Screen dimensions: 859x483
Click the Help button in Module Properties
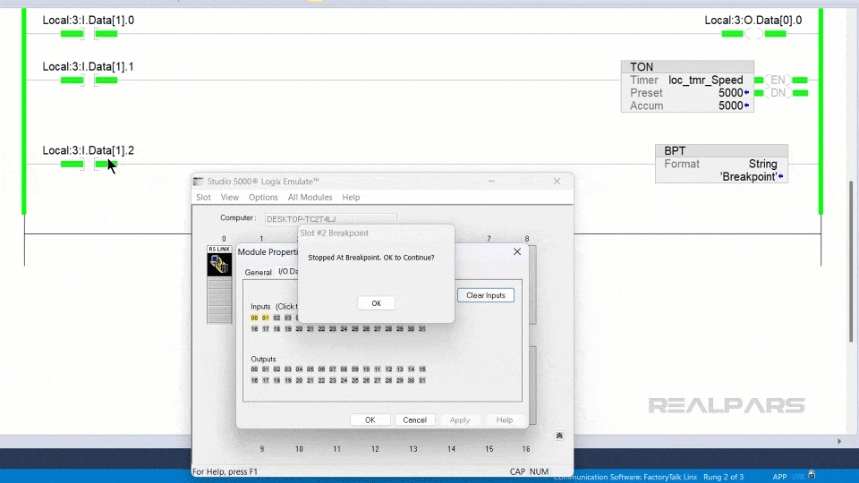pyautogui.click(x=505, y=420)
